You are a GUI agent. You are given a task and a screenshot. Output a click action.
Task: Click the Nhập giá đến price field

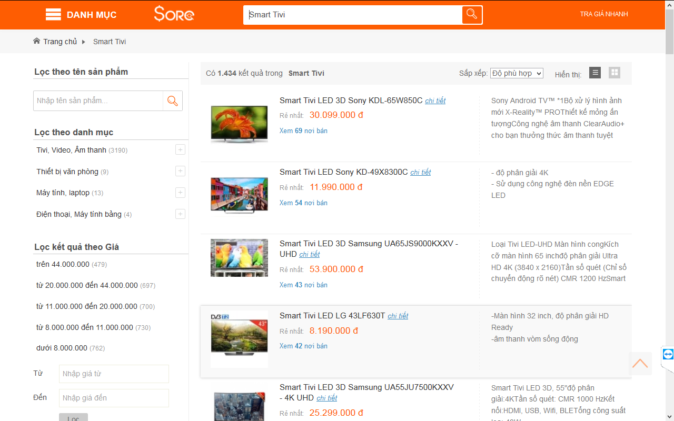[x=114, y=398]
